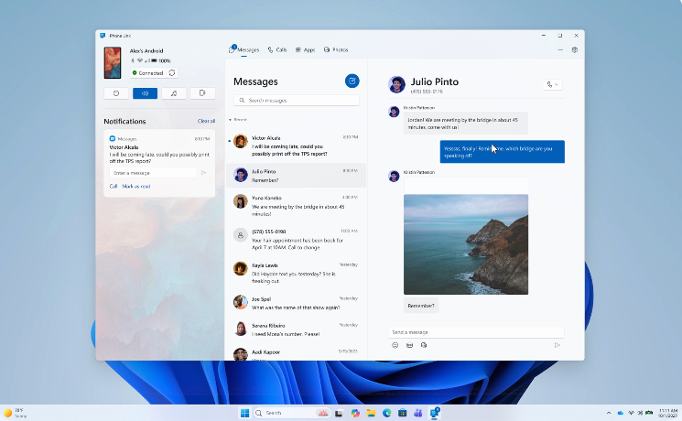Click Phone Link icon on the taskbar
The height and width of the screenshot is (421, 682).
435,413
